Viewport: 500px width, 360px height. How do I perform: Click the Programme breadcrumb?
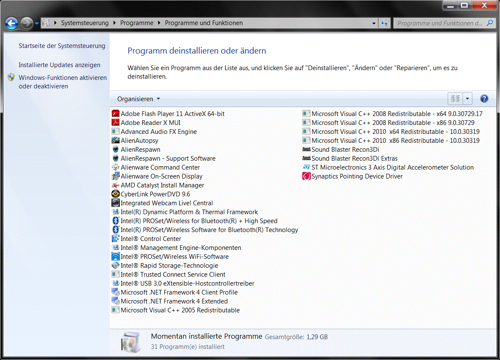pos(137,23)
